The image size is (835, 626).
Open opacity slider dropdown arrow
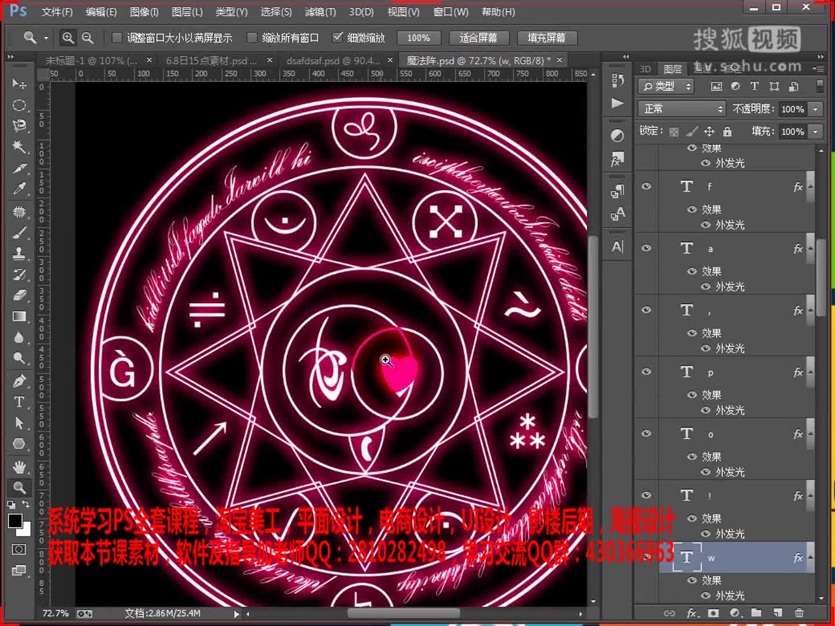(x=815, y=109)
